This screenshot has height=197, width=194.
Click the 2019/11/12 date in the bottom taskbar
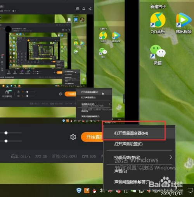tap(172, 194)
